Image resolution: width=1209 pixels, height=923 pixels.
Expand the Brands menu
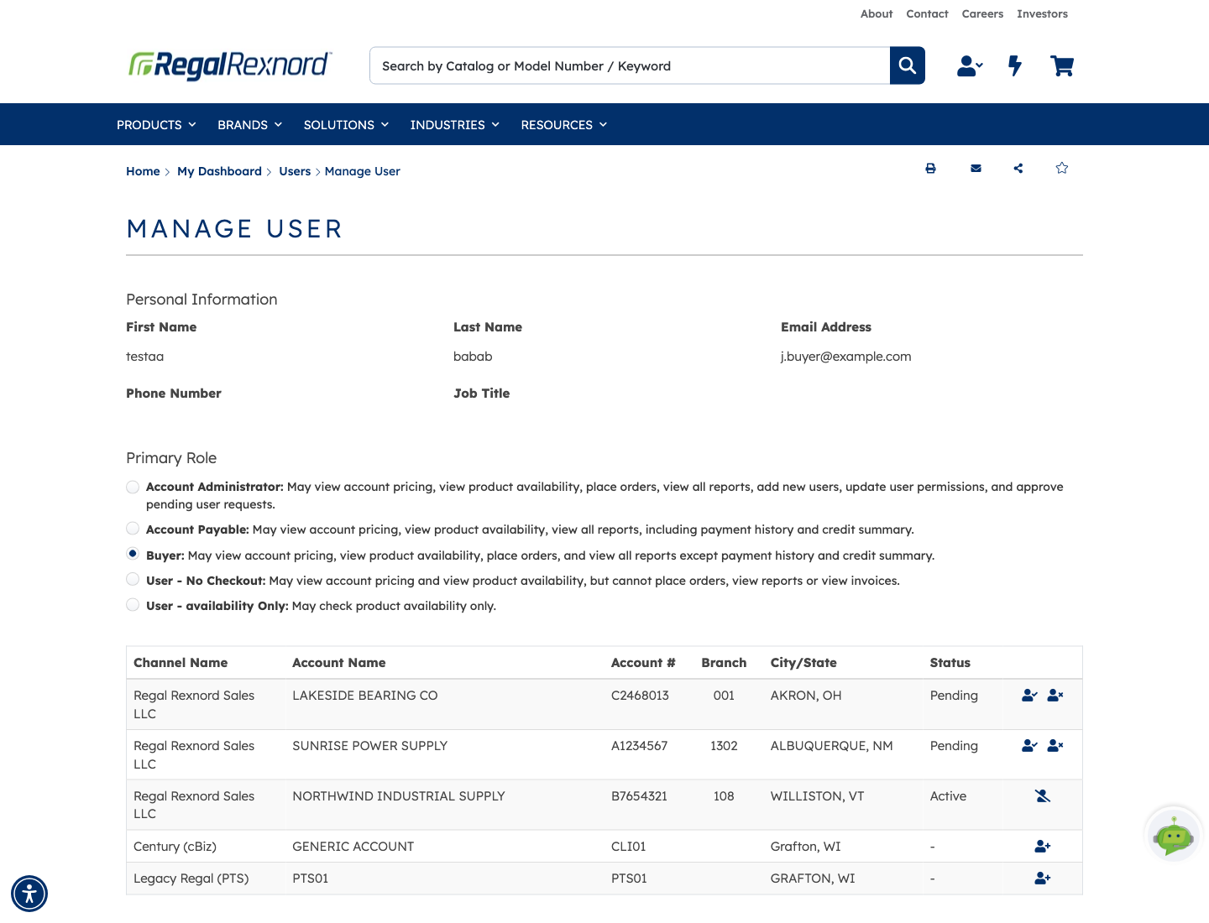click(249, 125)
